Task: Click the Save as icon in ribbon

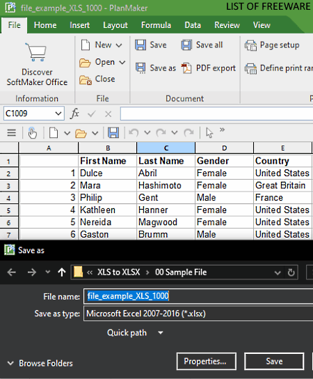Action: pos(141,68)
